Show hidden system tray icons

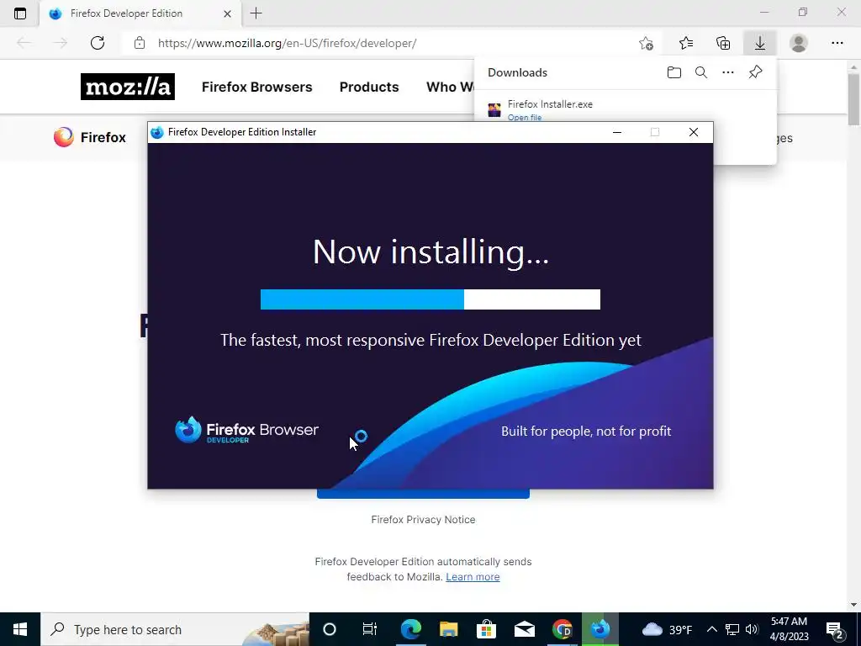tap(711, 629)
